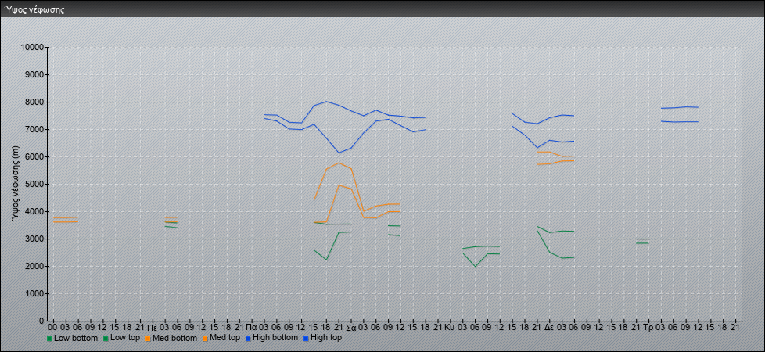Click the 'Δε' day label on the x-axis
The width and height of the screenshot is (765, 352).
pyautogui.click(x=549, y=327)
